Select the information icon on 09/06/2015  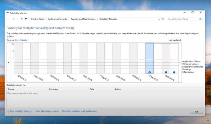coord(166,72)
